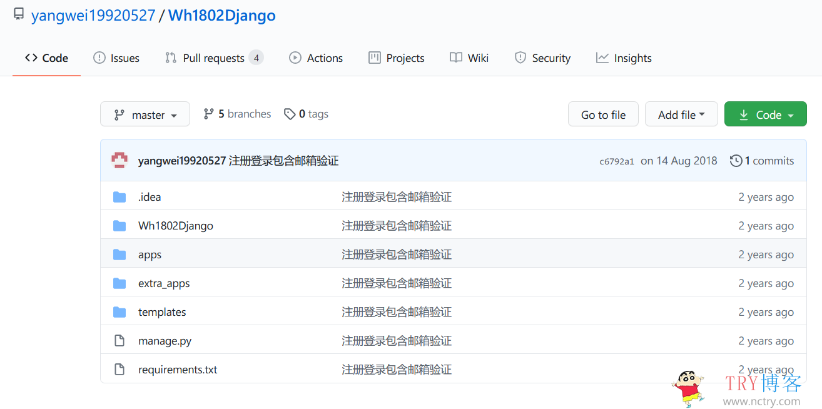Go to the Actions tab
Viewport: 822px width, 409px height.
pyautogui.click(x=316, y=58)
